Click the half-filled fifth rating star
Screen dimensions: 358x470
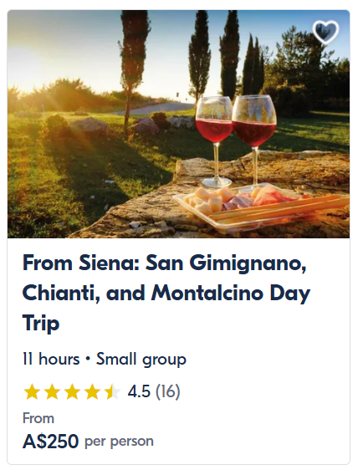click(x=112, y=391)
